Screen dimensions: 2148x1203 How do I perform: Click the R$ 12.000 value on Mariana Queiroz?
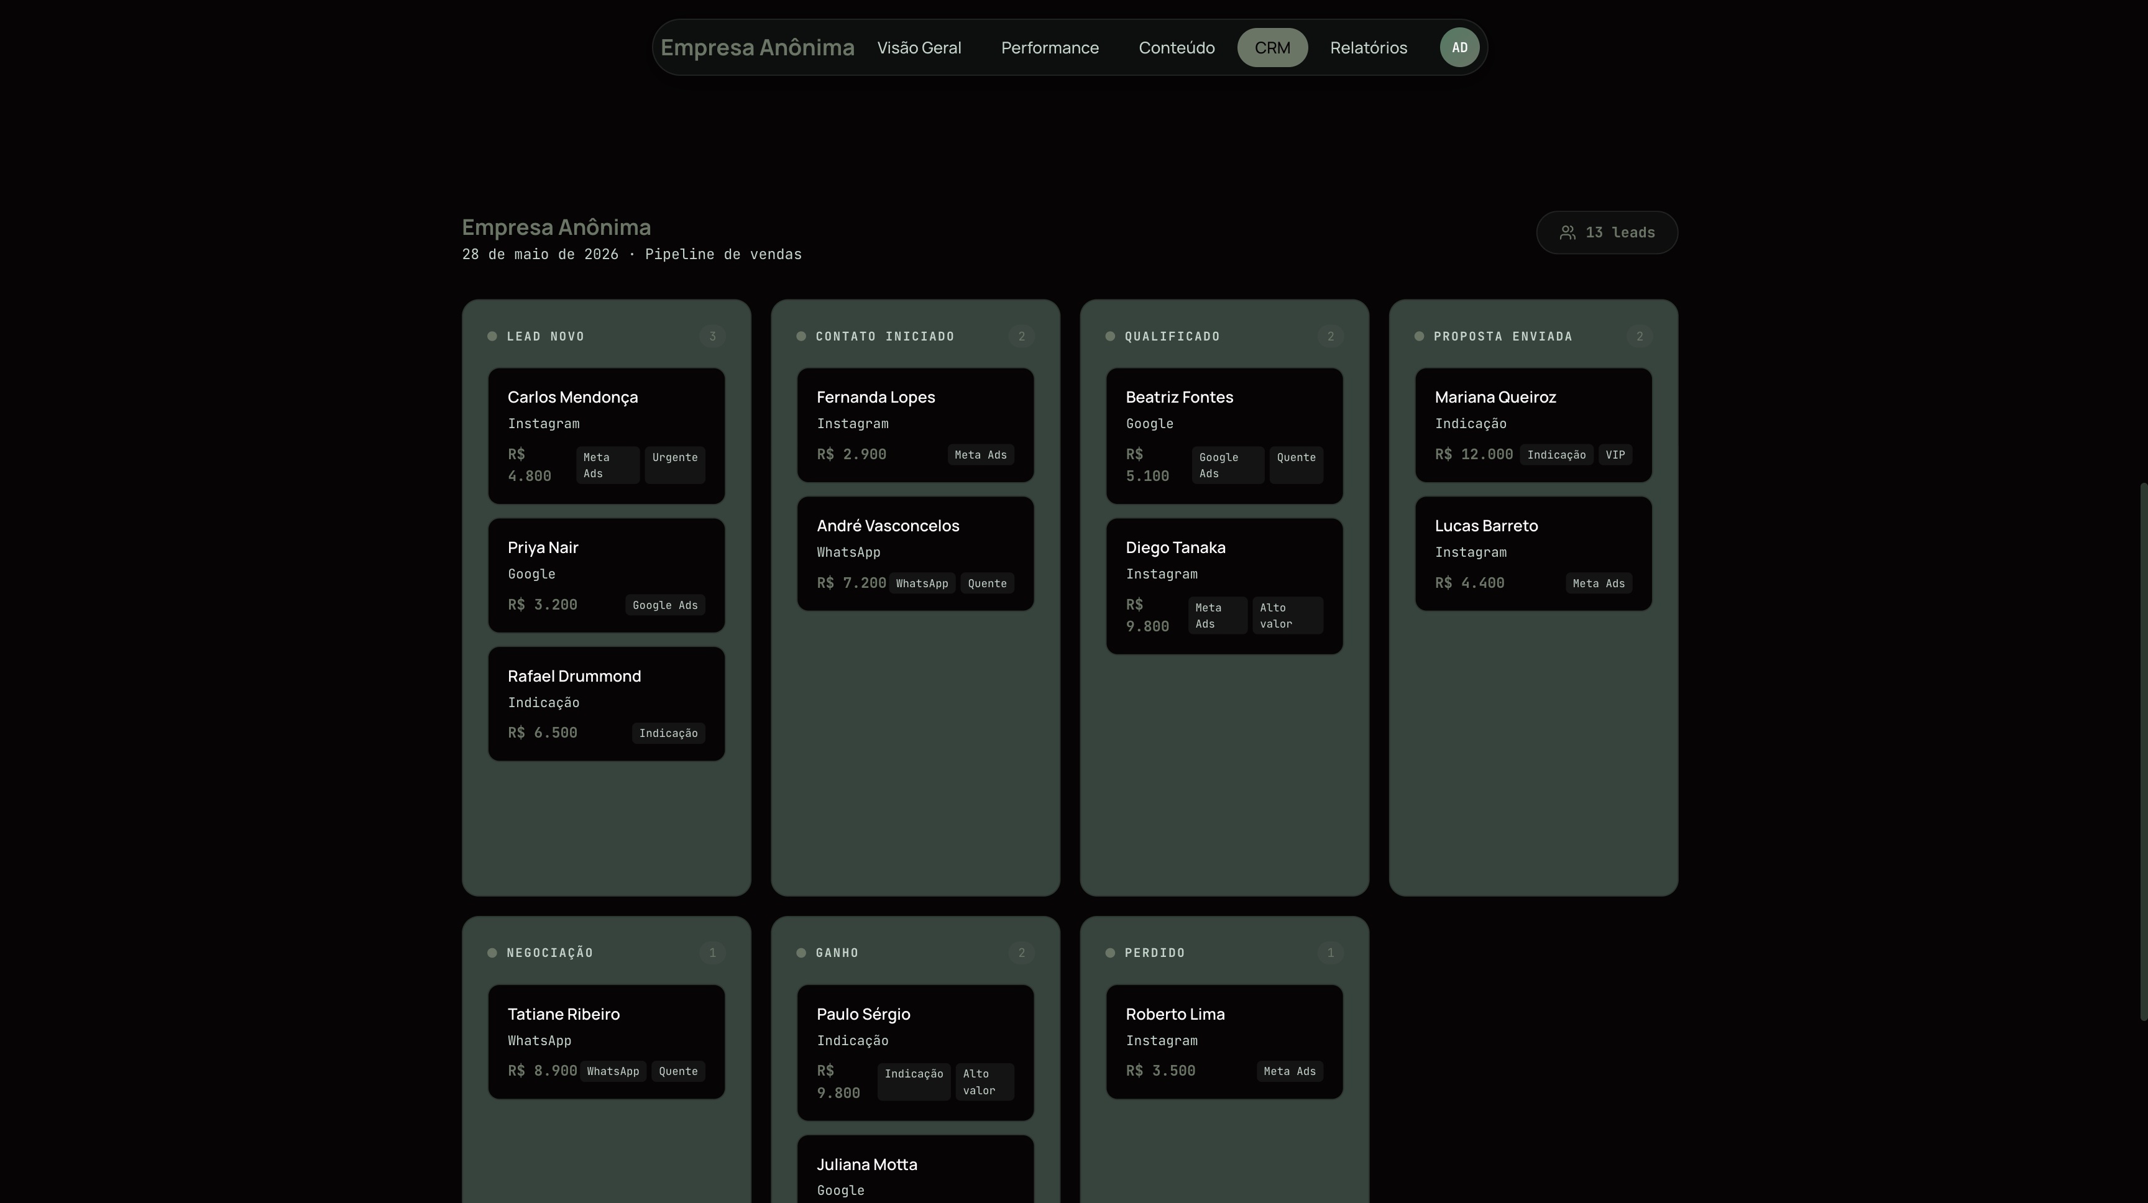coord(1474,454)
